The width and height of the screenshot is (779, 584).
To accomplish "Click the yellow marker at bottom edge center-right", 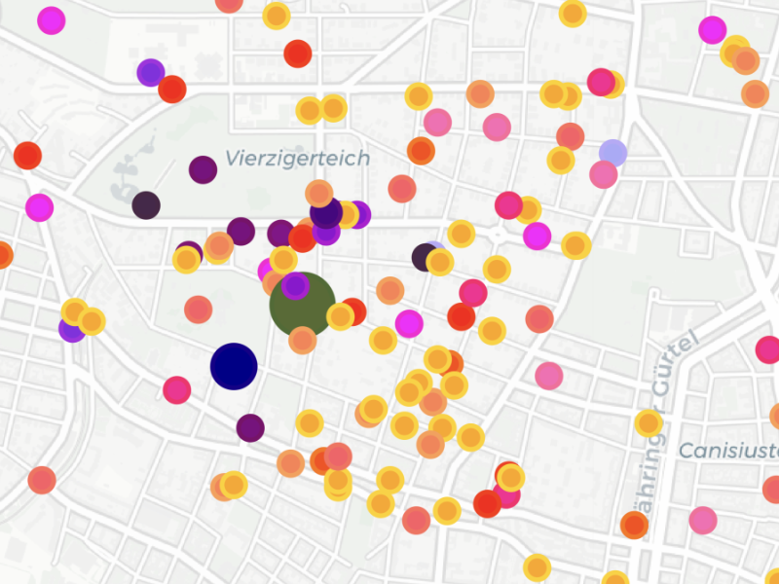I will point(538,567).
